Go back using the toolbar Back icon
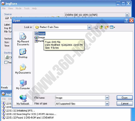The image size is (135, 121). click(96, 27)
